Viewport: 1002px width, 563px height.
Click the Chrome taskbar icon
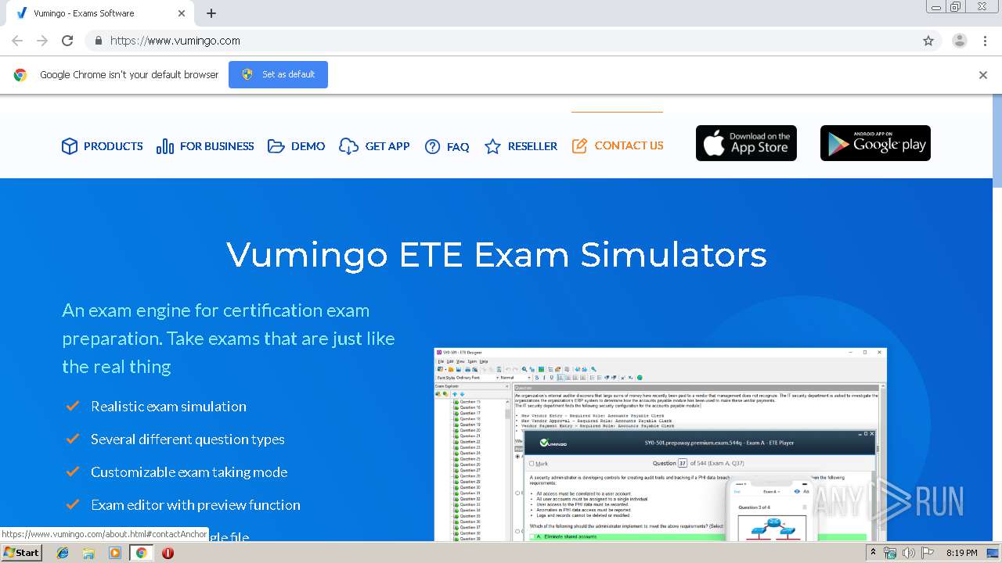click(x=141, y=553)
